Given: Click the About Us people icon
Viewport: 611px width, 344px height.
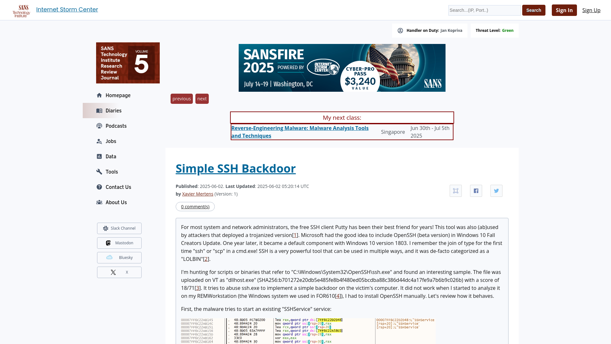Looking at the screenshot, I should (x=99, y=202).
